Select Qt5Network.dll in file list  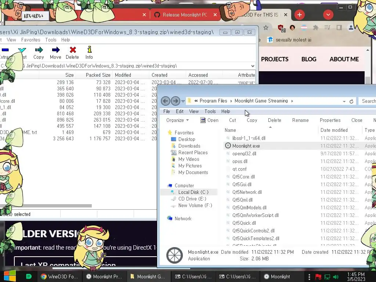(247, 192)
